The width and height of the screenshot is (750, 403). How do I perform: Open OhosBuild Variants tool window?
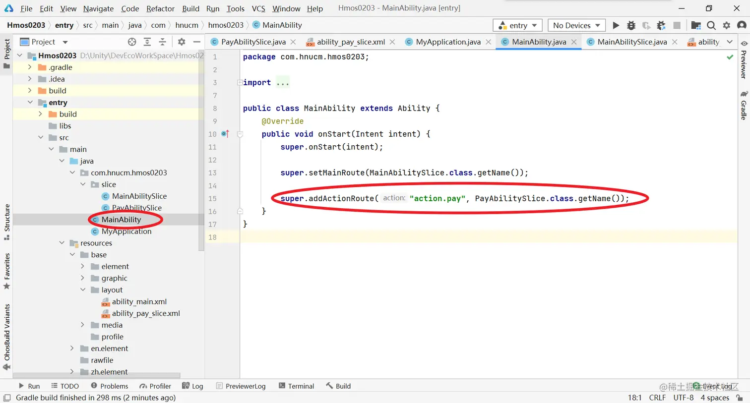tap(7, 337)
